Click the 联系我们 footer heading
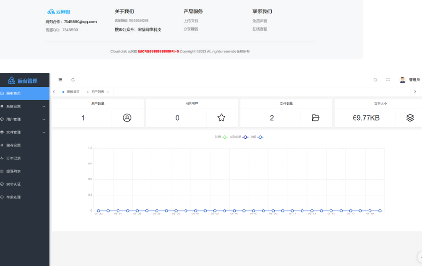 [262, 11]
